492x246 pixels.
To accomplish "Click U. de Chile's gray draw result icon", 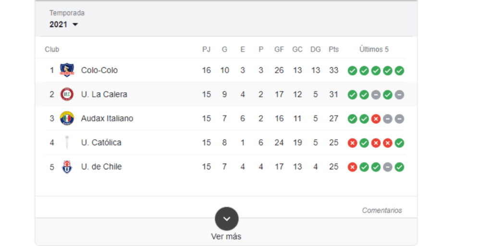I will (x=388, y=167).
